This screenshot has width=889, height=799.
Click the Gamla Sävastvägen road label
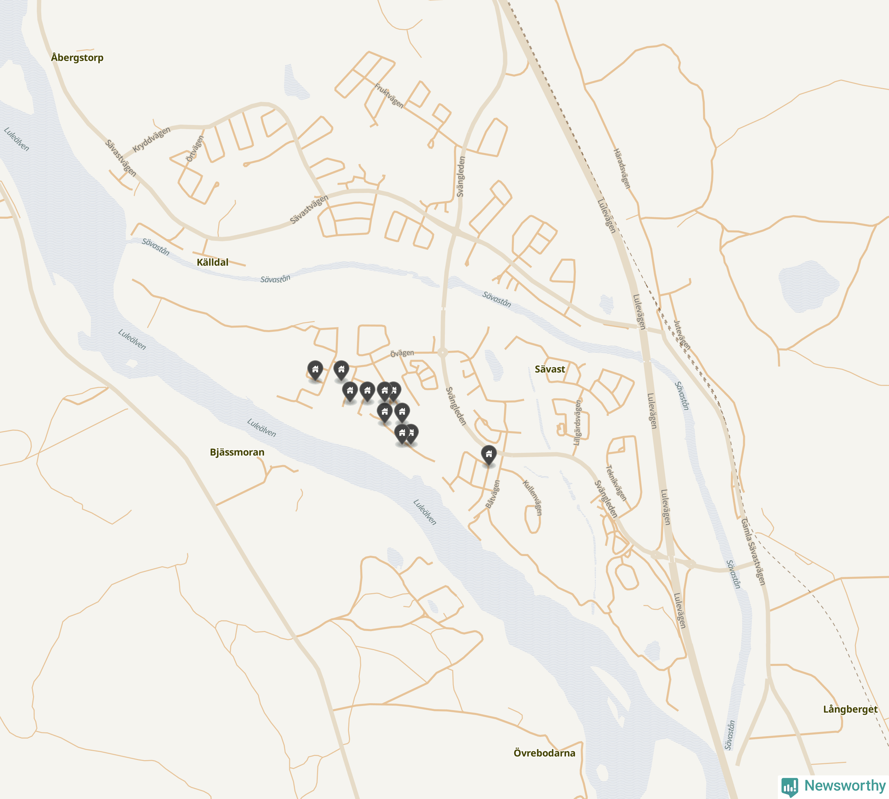tap(753, 552)
